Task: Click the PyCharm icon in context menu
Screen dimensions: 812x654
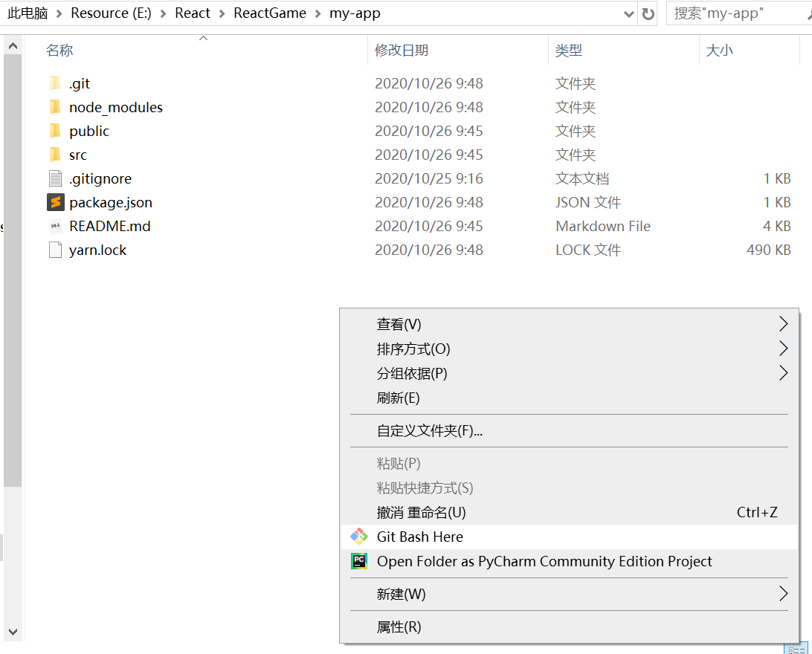Action: click(x=359, y=561)
